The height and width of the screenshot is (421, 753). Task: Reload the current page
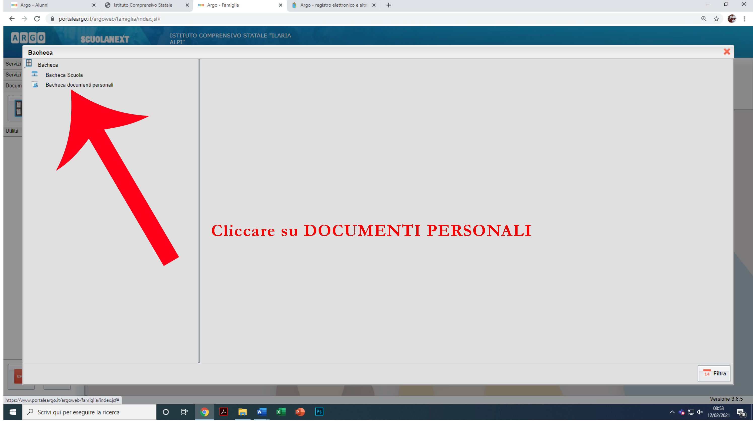tap(37, 19)
